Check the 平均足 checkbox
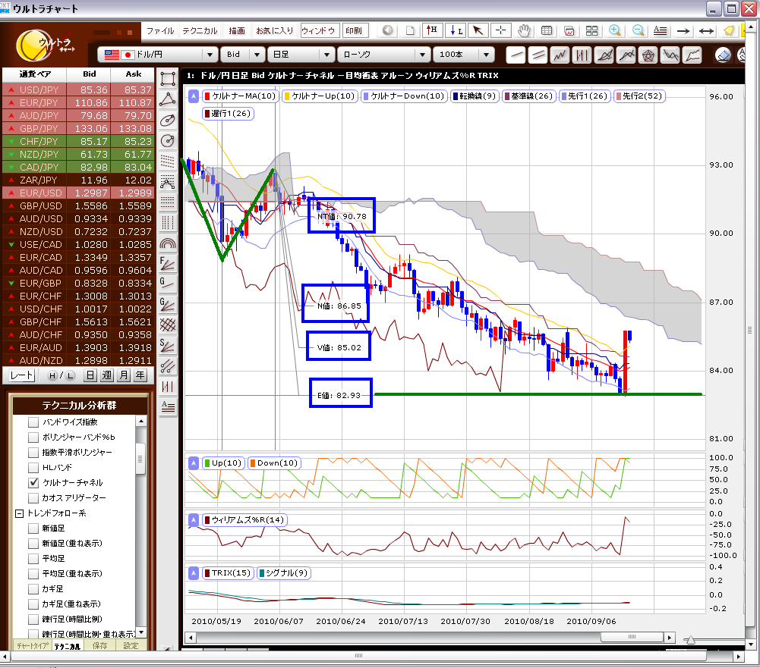This screenshot has height=668, width=760. (33, 559)
